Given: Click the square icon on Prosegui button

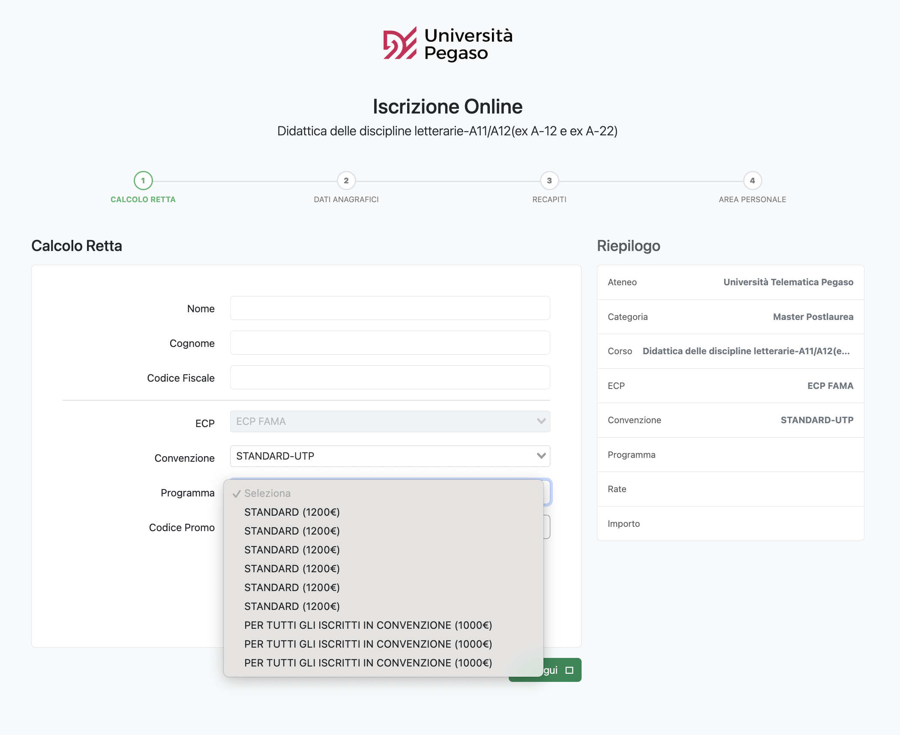Looking at the screenshot, I should 569,670.
